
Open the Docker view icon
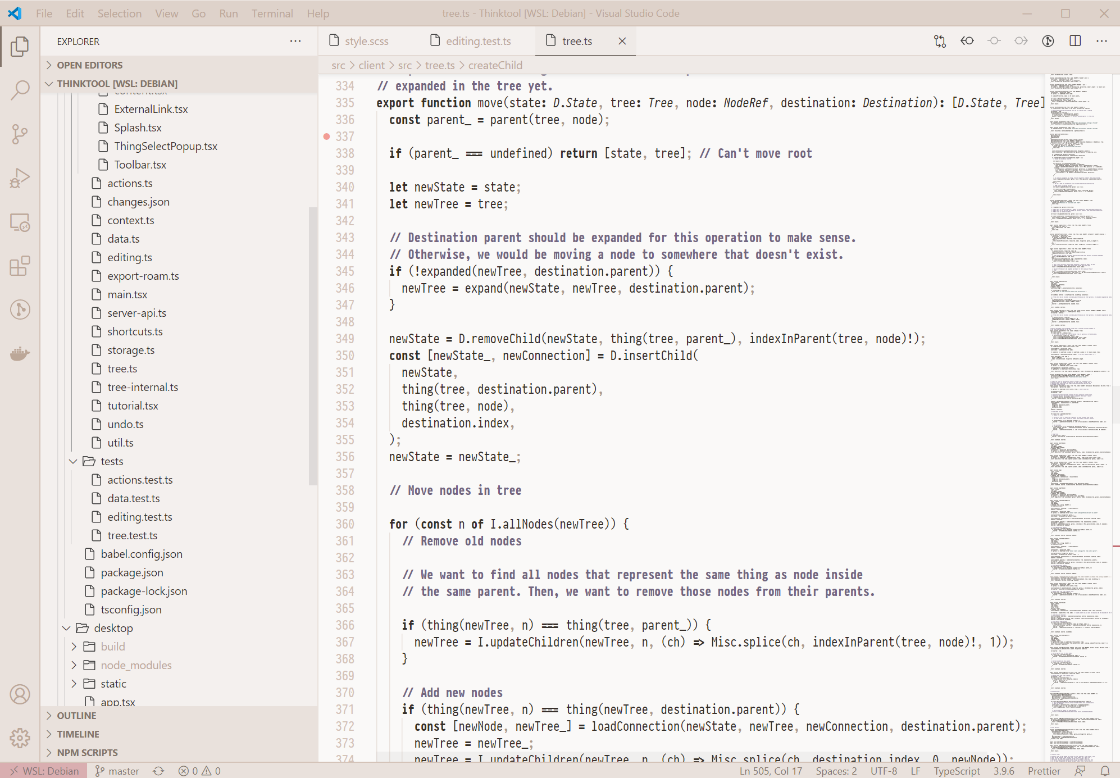tap(20, 353)
